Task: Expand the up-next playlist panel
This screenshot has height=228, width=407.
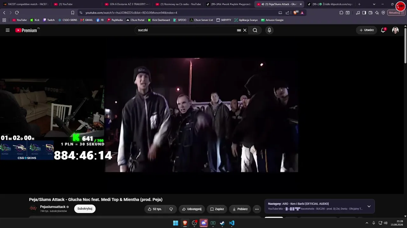Action: tap(369, 206)
